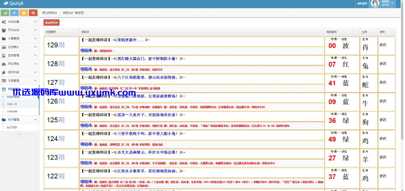Open the 特码诗管理 submenu item
The width and height of the screenshot is (405, 191).
13,97
